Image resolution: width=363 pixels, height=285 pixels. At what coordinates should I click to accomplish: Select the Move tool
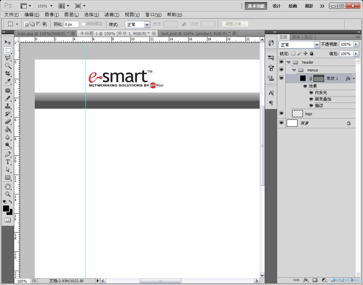8,42
